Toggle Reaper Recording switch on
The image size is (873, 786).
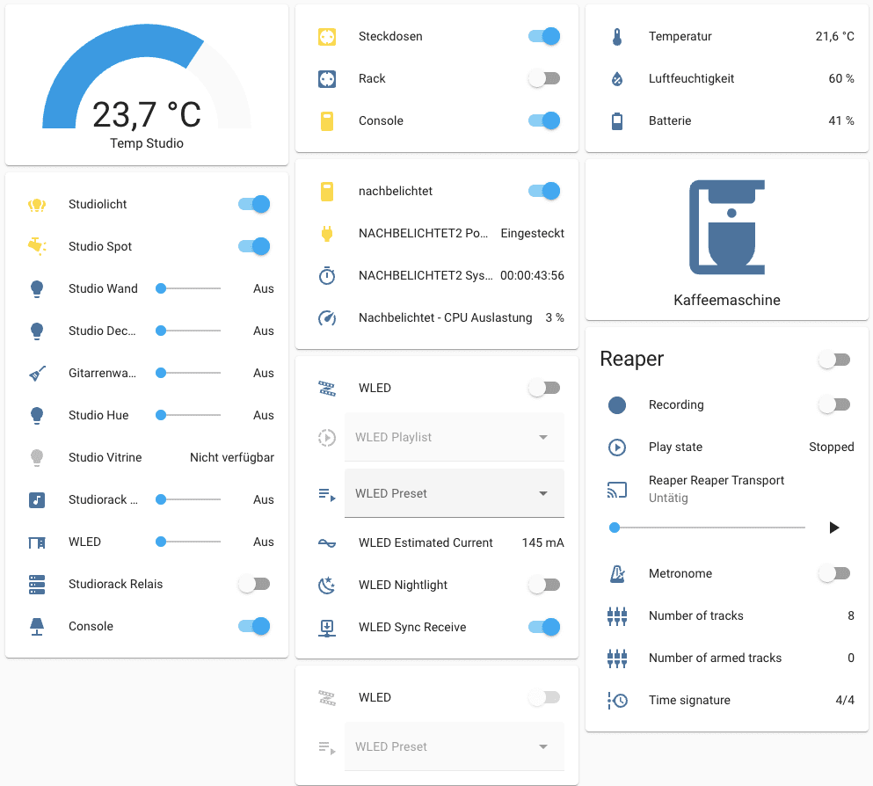pos(833,405)
